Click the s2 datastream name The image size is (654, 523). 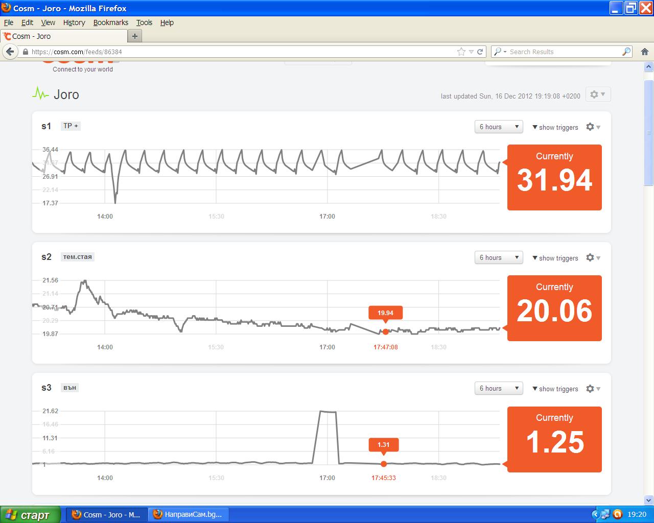[46, 257]
